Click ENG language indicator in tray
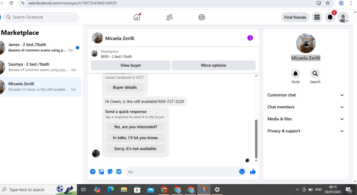 coord(318,190)
